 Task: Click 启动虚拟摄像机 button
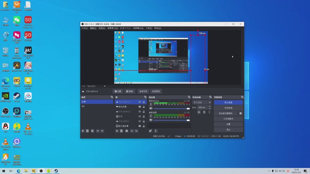point(226,113)
